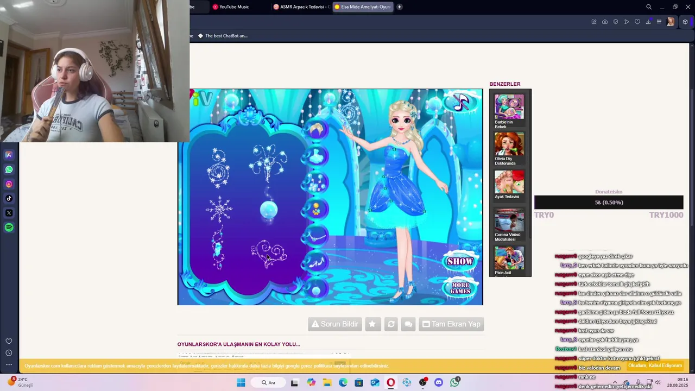Open Windows Start menu
Screen dimensions: 695x391
(x=241, y=382)
